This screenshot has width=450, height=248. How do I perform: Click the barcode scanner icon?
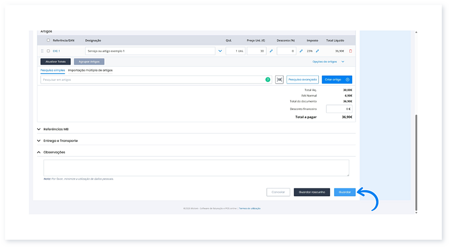pyautogui.click(x=280, y=80)
